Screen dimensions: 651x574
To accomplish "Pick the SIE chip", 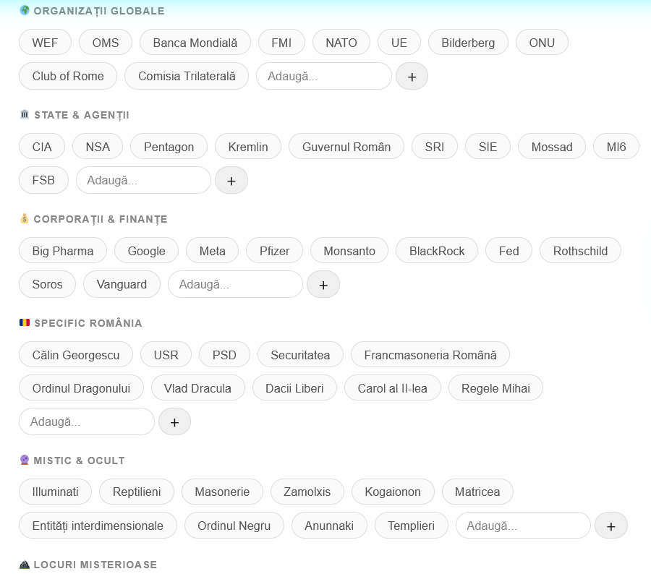I will click(x=488, y=147).
